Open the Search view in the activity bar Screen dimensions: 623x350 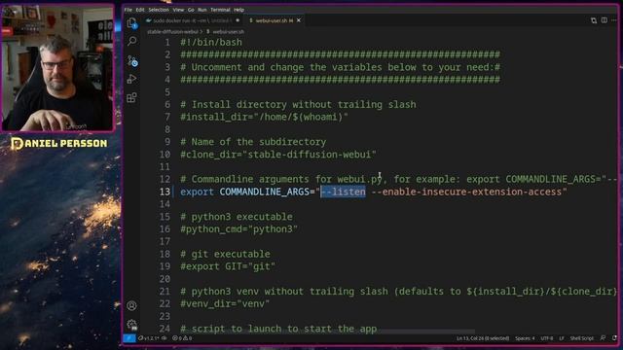point(132,41)
